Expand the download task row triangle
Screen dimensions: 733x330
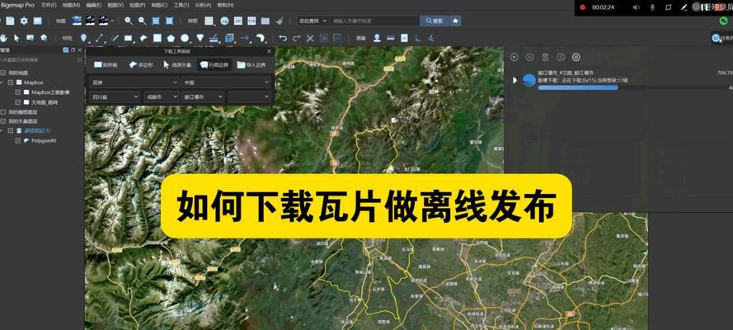coord(515,80)
